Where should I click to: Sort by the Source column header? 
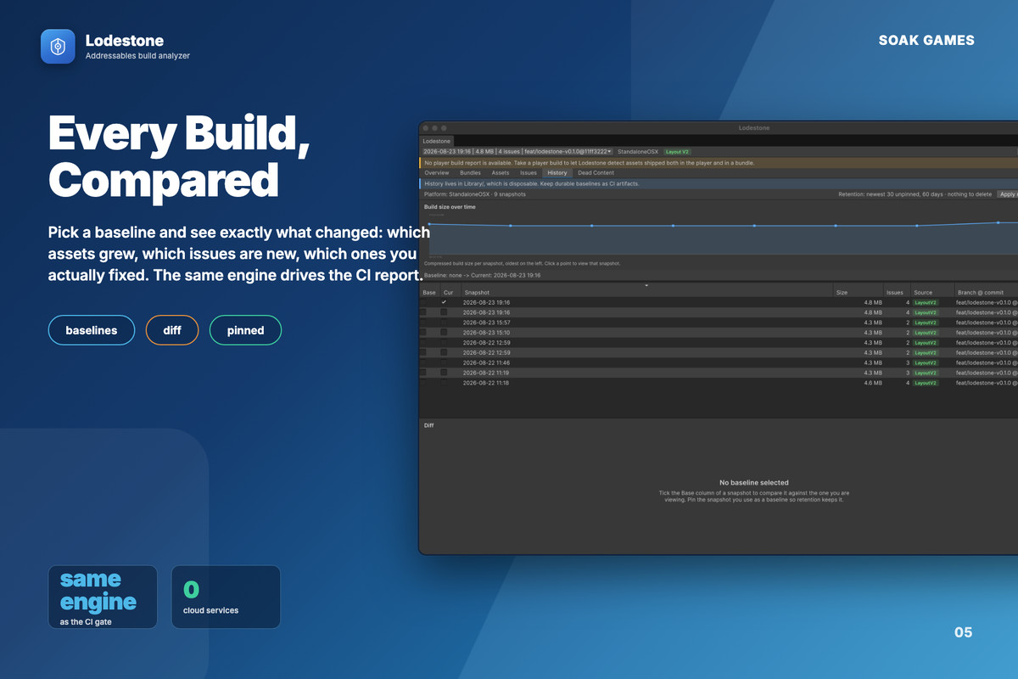coord(931,292)
